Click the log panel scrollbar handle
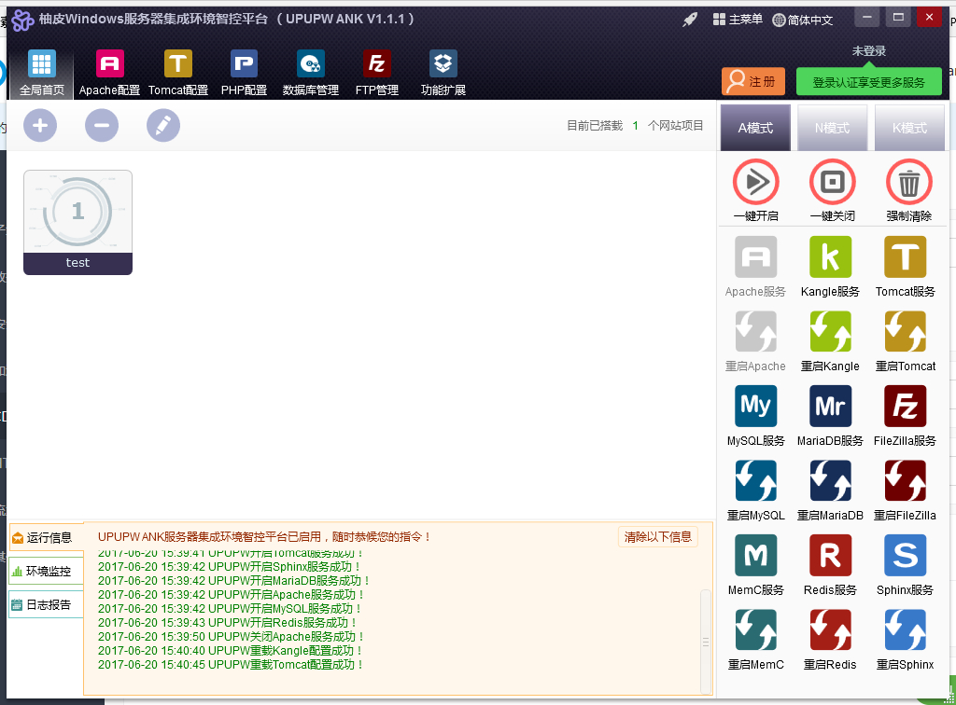956x705 pixels. (706, 641)
